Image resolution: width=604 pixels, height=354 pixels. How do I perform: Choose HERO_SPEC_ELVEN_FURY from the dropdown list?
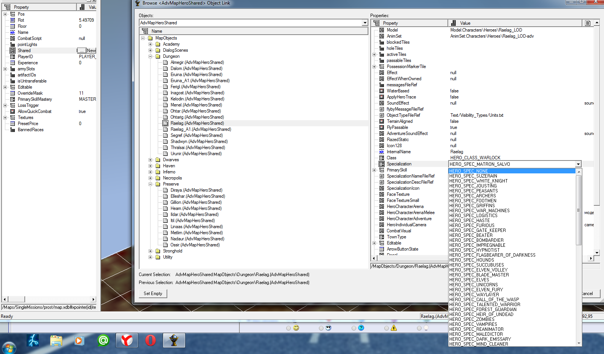click(476, 290)
